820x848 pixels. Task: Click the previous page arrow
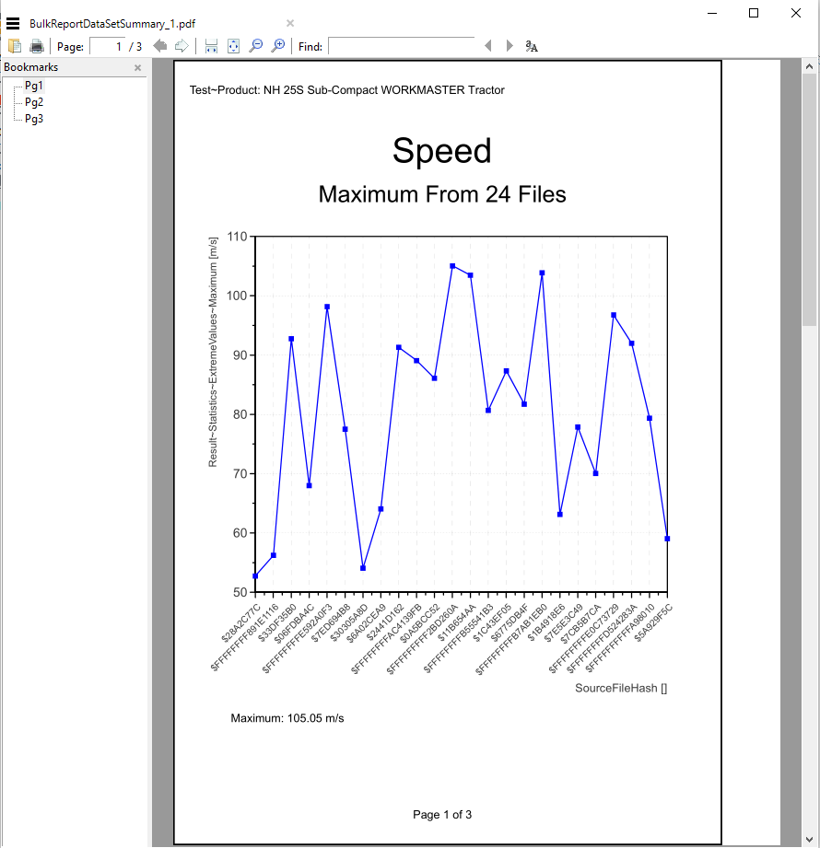point(159,45)
